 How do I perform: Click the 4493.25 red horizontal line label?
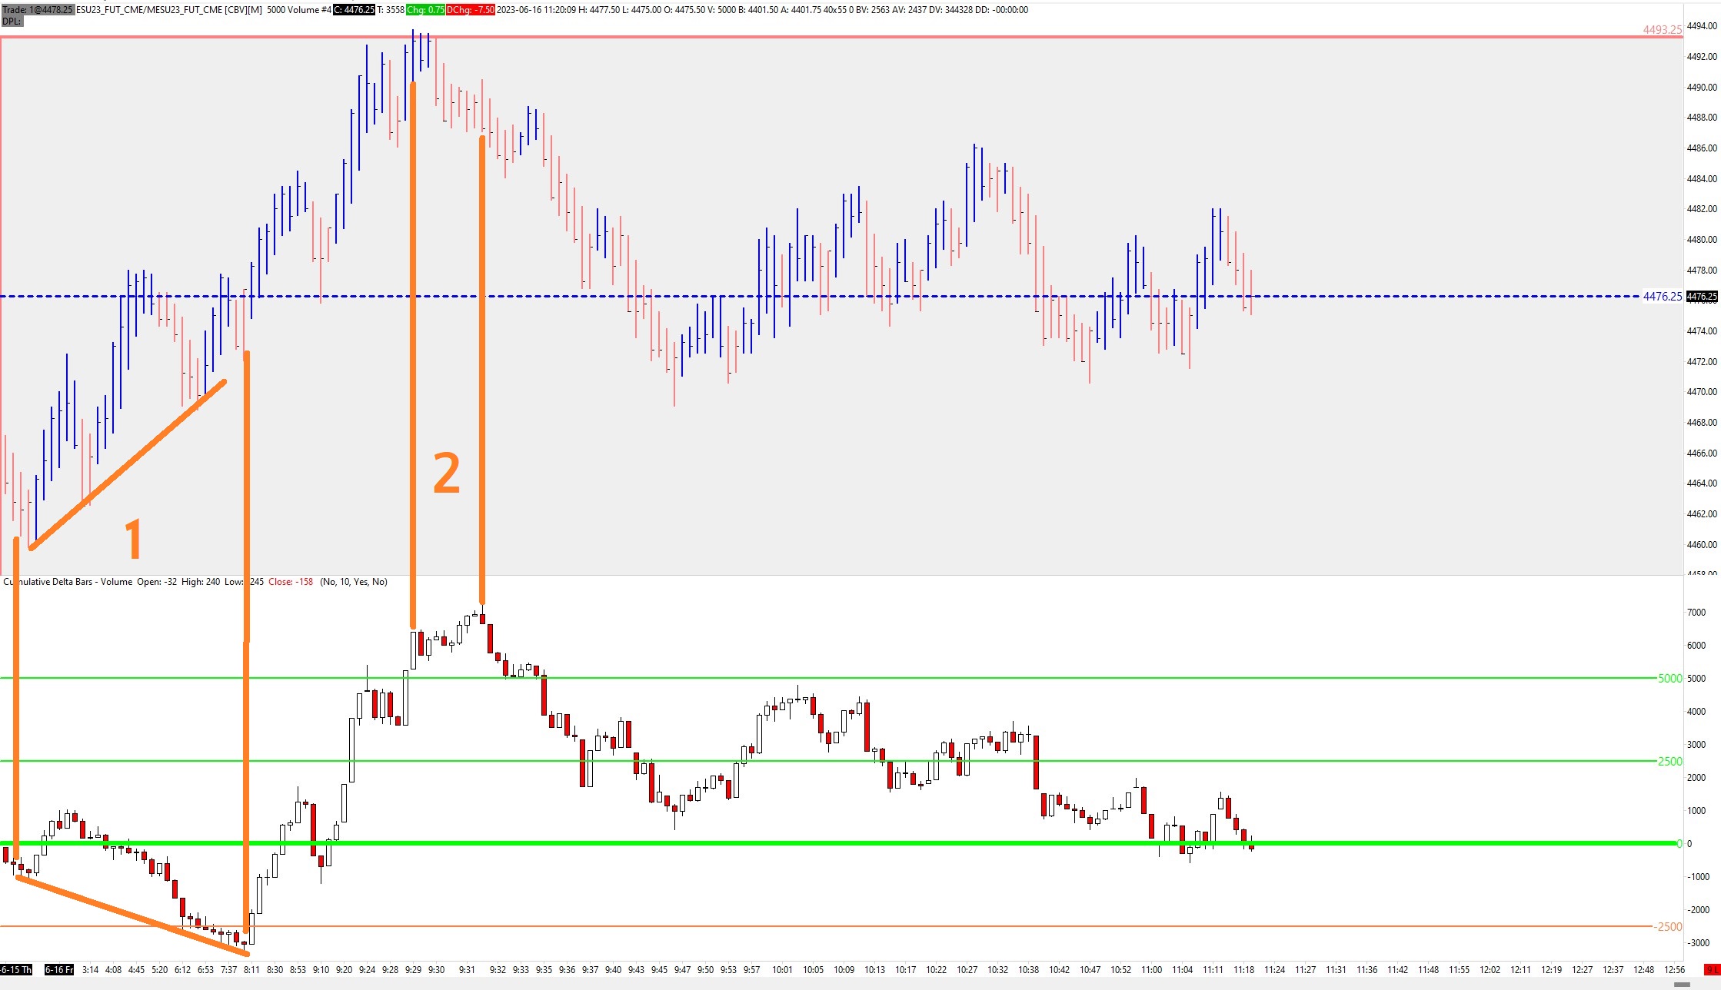click(x=1662, y=30)
